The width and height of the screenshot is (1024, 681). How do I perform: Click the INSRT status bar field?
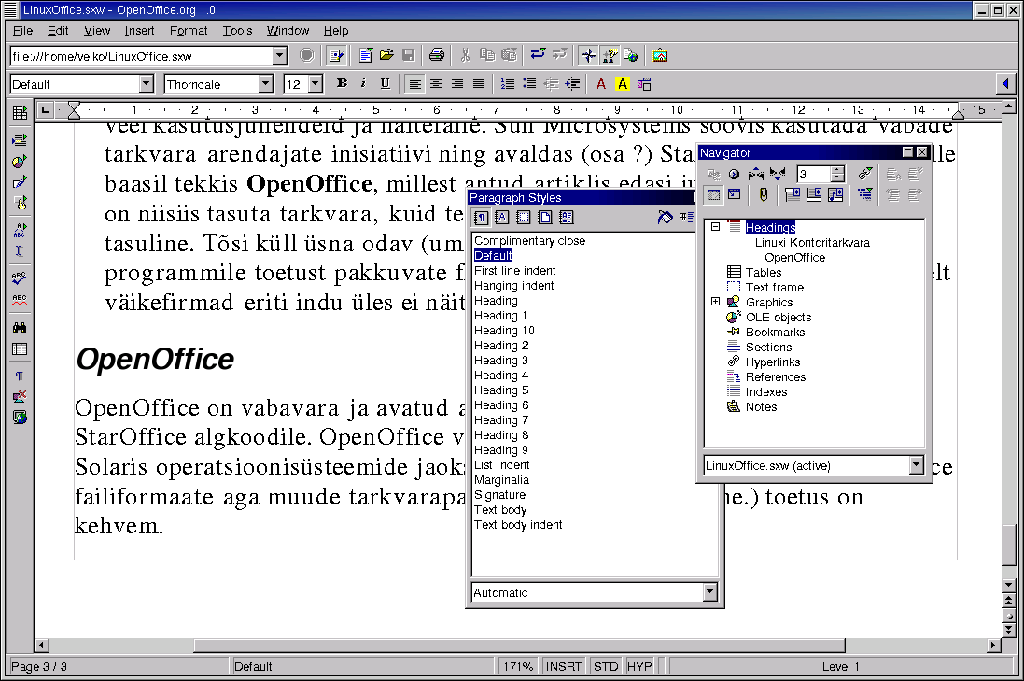click(x=564, y=667)
